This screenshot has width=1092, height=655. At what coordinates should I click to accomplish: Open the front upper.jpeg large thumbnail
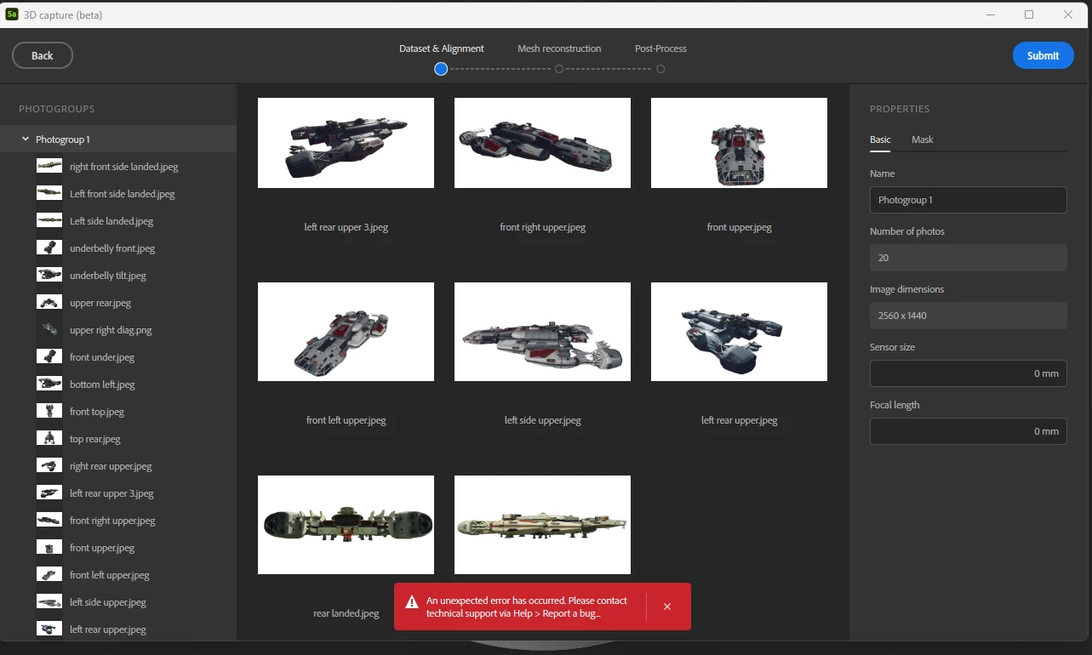[x=739, y=143]
